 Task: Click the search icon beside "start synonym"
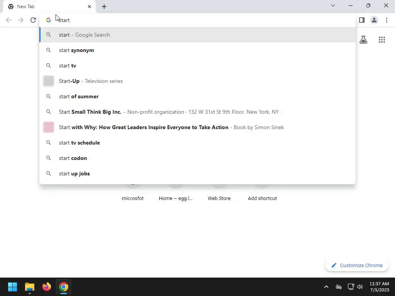48,50
